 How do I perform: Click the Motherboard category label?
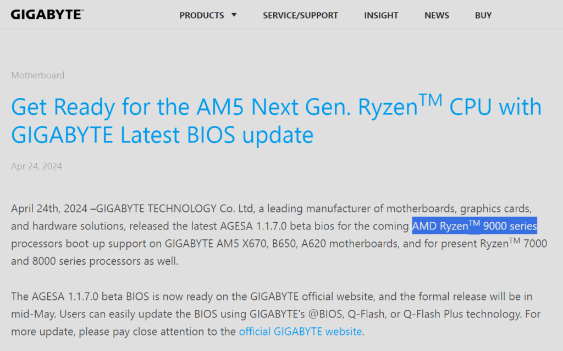38,75
